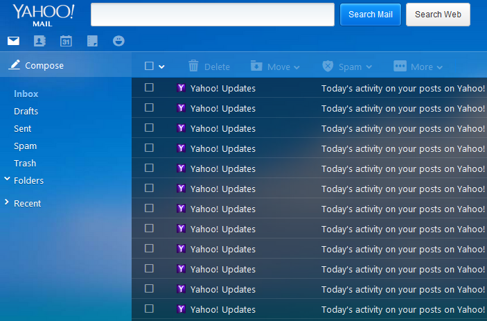The height and width of the screenshot is (321, 487).
Task: Click the Folders label in sidebar
Action: coord(28,180)
